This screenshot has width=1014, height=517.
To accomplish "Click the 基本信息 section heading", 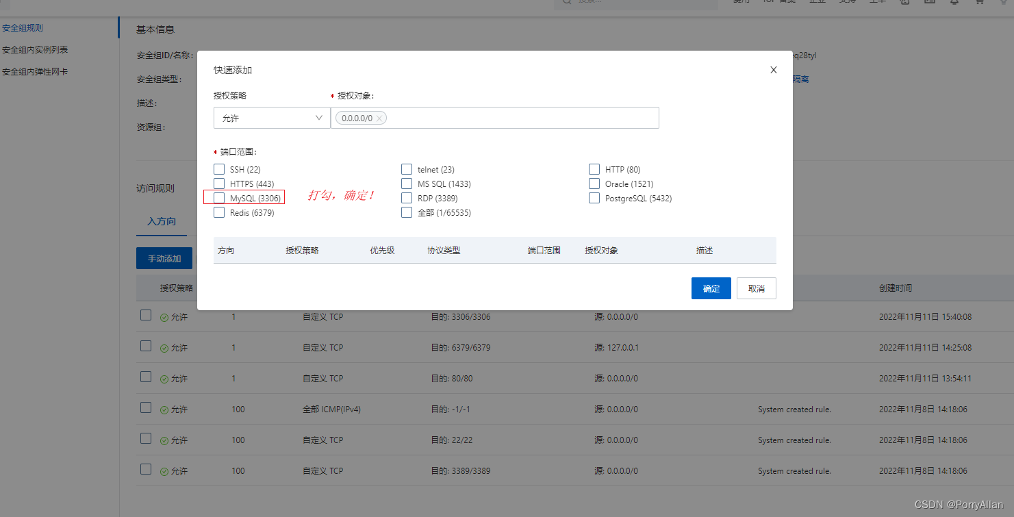I will click(x=155, y=29).
